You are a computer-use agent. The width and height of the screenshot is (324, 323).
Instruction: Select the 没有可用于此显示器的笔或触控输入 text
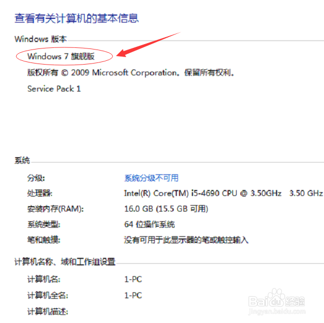point(186,240)
